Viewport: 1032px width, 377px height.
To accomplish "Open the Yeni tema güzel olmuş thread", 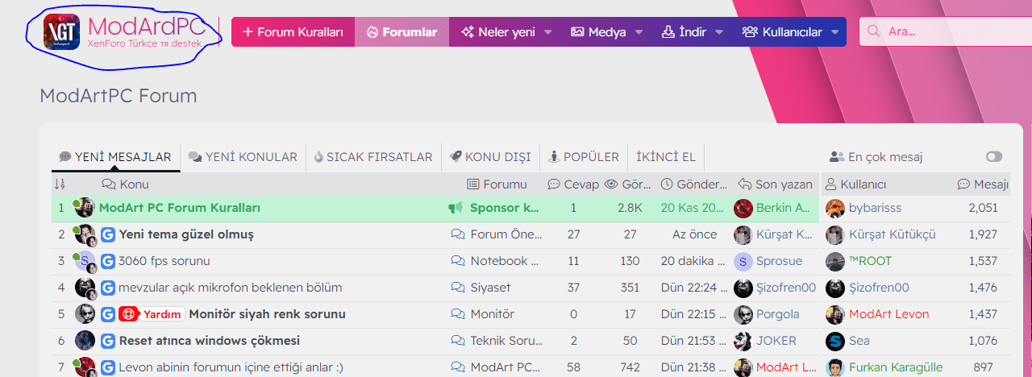I will click(186, 234).
